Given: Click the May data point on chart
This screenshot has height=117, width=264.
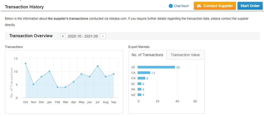Looking at the screenshot, I should tap(82, 74).
